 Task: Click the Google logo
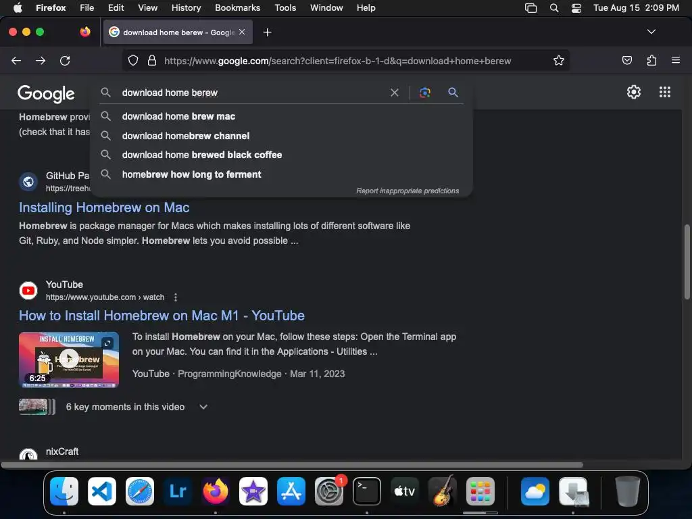(46, 93)
